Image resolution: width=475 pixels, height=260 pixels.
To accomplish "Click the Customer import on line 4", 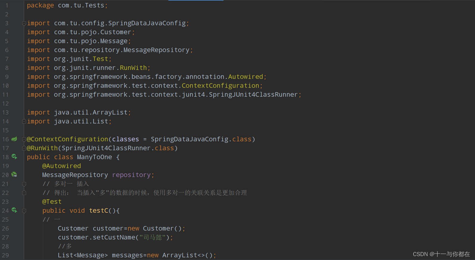I will (x=116, y=32).
